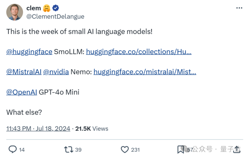249x159 pixels.
Task: Click the display name clem
Action: click(34, 8)
